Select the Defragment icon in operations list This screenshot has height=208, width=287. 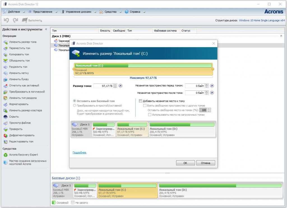5,135
